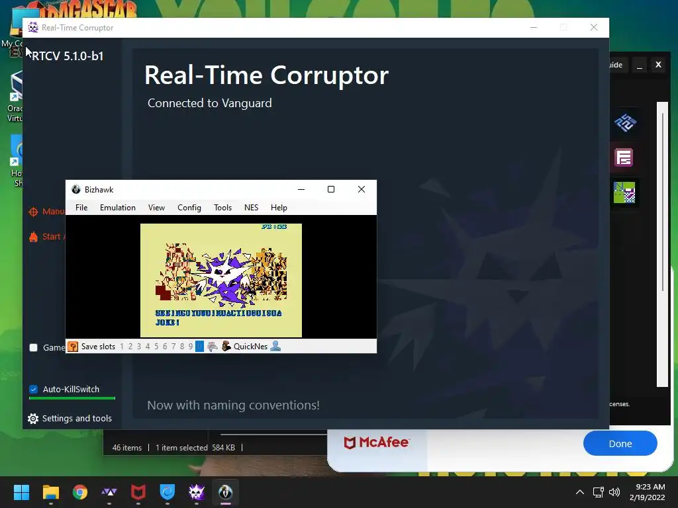Click the blue shield taskbar icon
This screenshot has height=508, width=678.
168,492
